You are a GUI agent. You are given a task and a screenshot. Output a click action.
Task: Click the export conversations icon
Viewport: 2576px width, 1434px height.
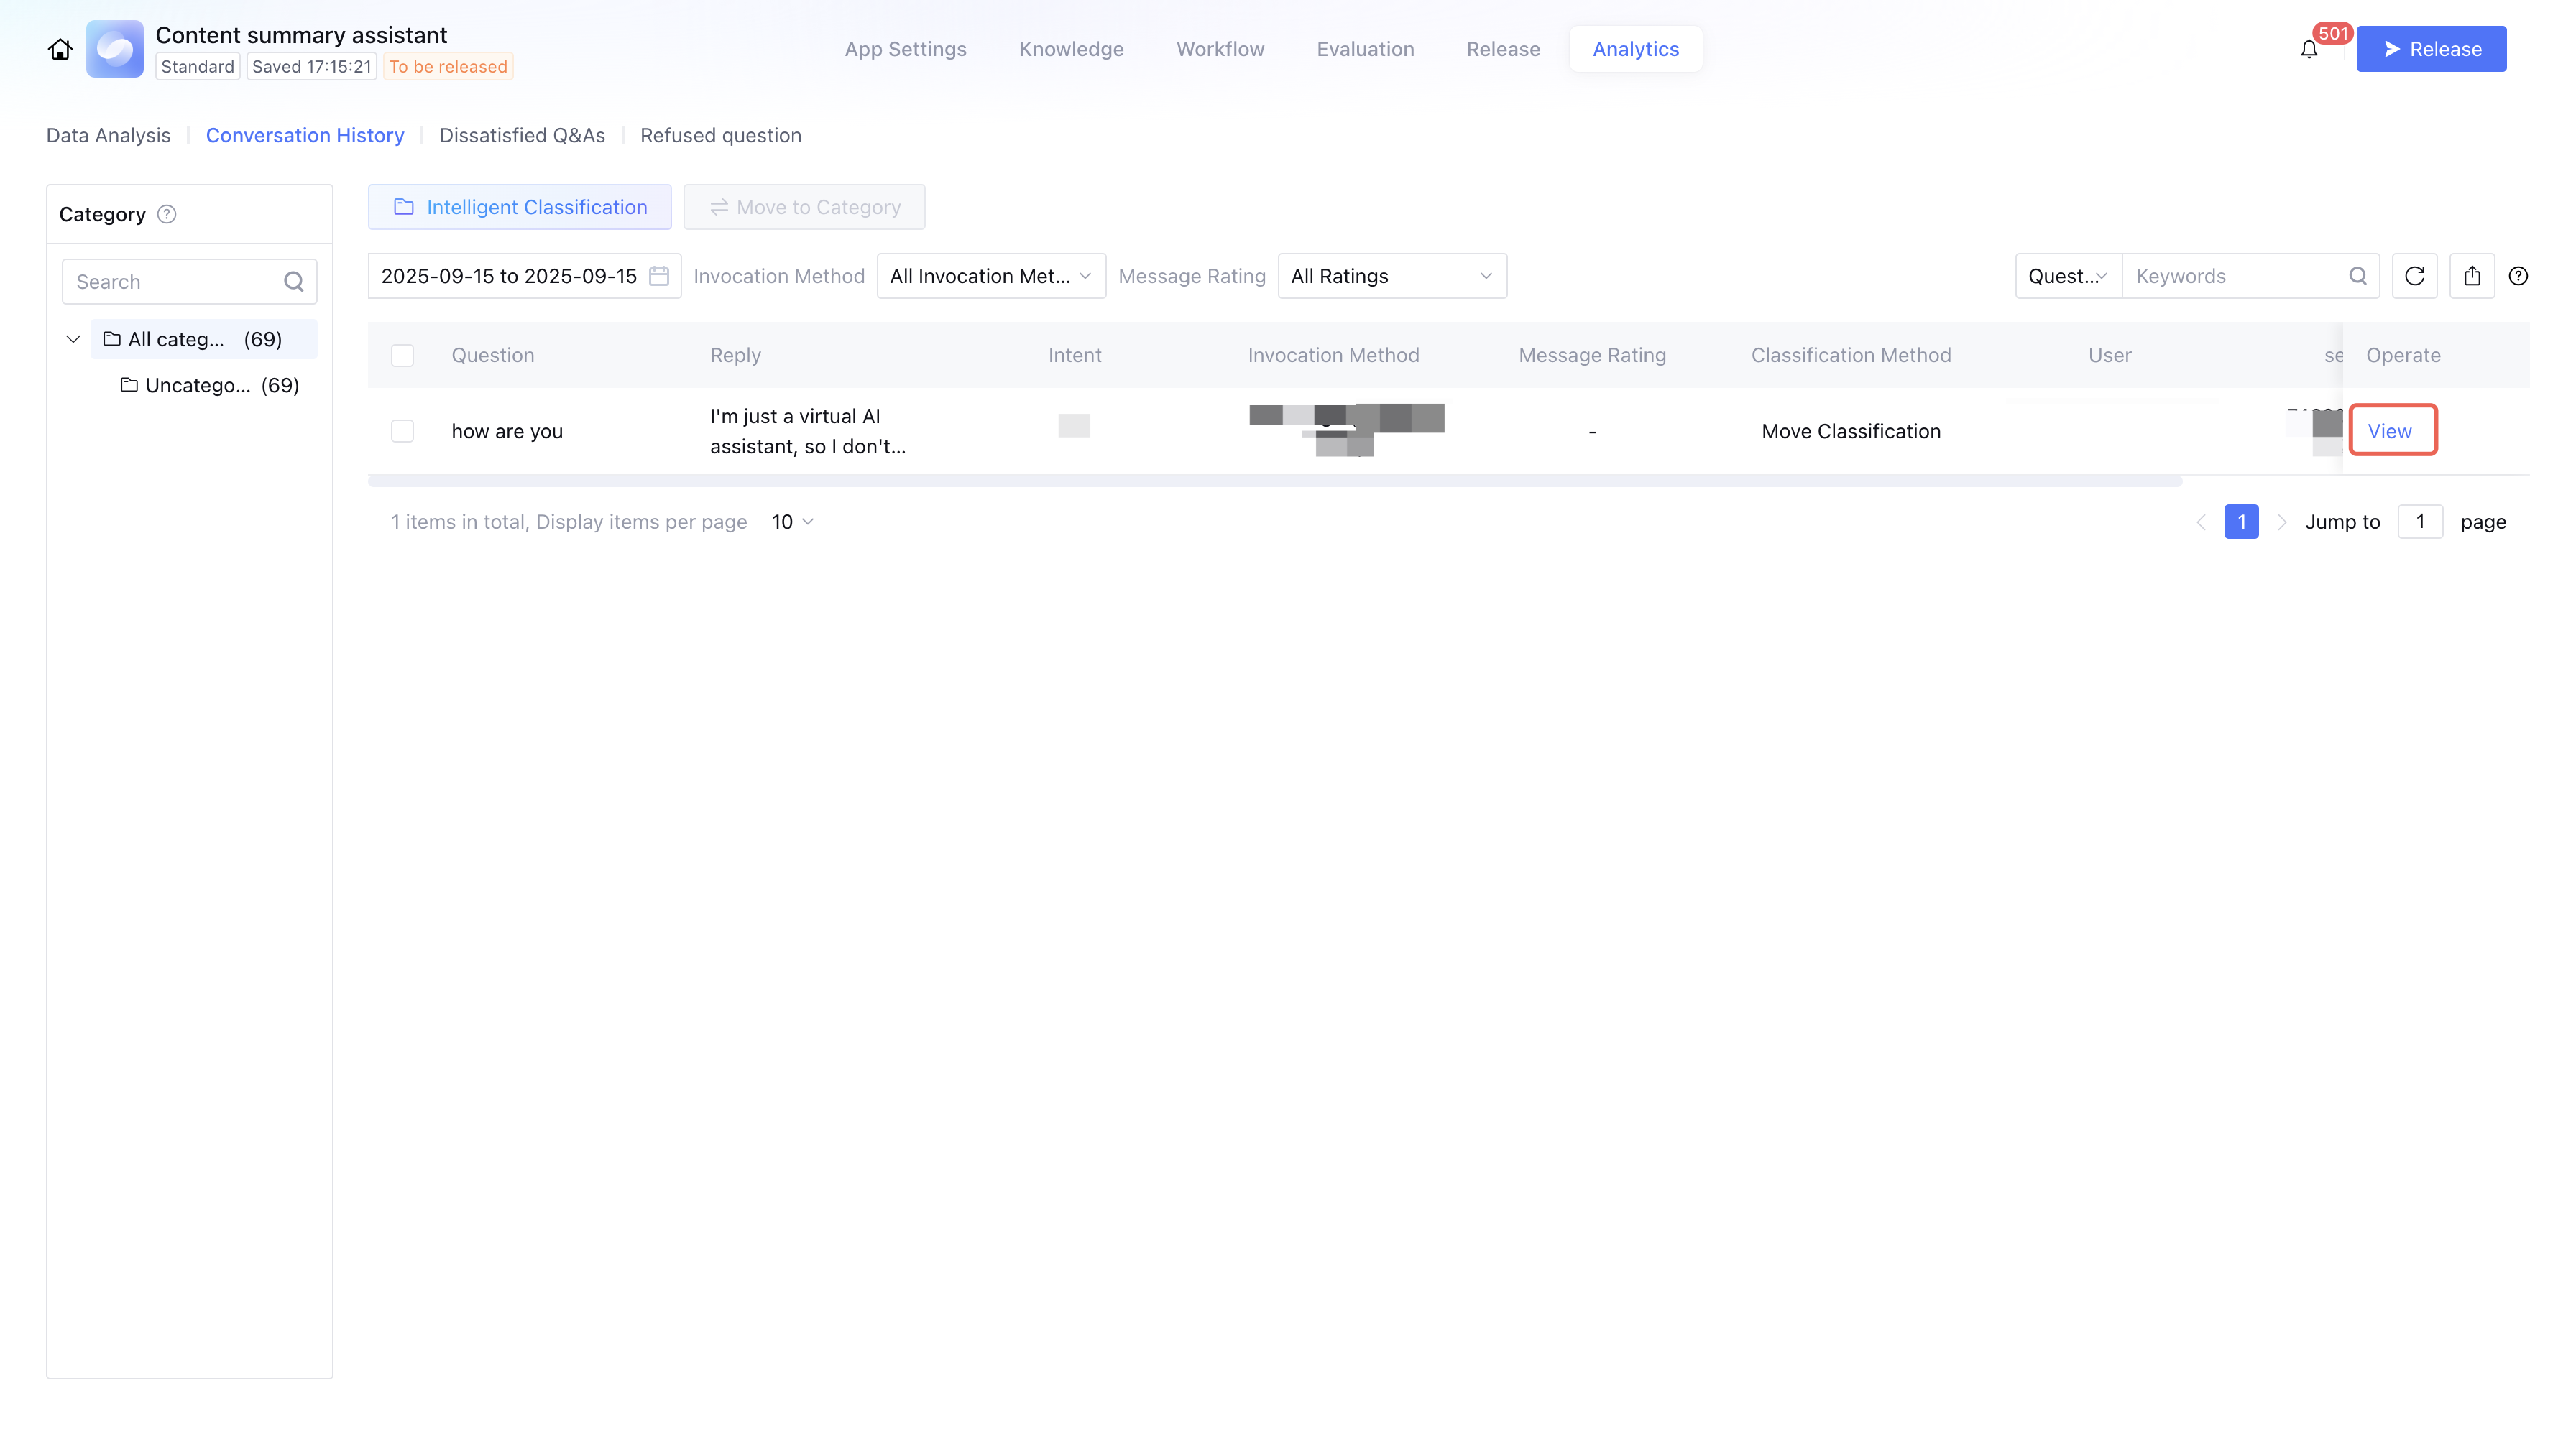pyautogui.click(x=2472, y=276)
